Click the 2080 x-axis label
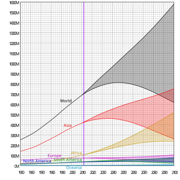Viewport: 180px width, 180px height. tap(154, 172)
